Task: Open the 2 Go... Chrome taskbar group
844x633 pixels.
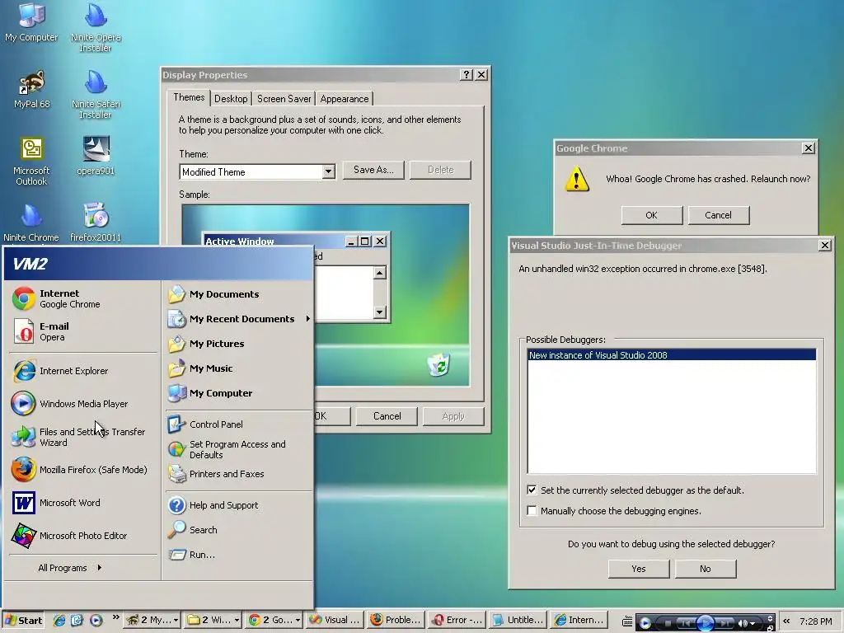Action: pyautogui.click(x=273, y=620)
